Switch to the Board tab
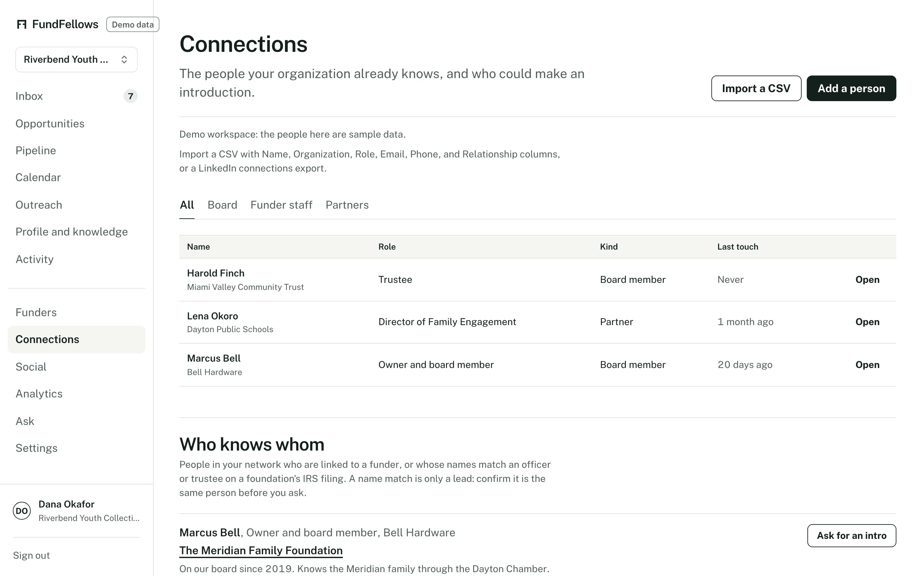 [x=222, y=205]
